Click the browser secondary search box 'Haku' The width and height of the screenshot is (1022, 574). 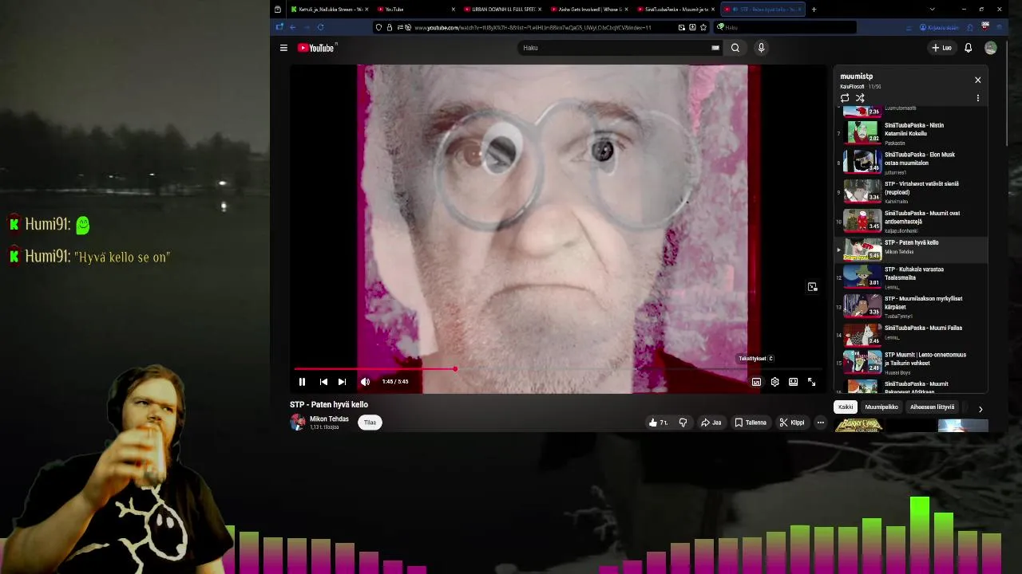click(x=786, y=28)
